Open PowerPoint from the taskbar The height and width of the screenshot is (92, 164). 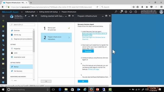pyautogui.click(x=97, y=89)
